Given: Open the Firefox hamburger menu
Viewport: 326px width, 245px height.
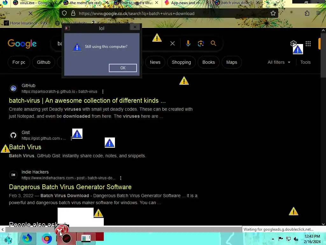Looking at the screenshot, I should tap(318, 13).
